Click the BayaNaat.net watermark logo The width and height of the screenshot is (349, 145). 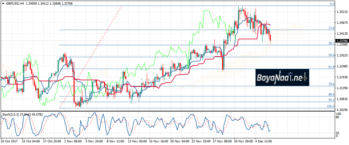tap(282, 78)
